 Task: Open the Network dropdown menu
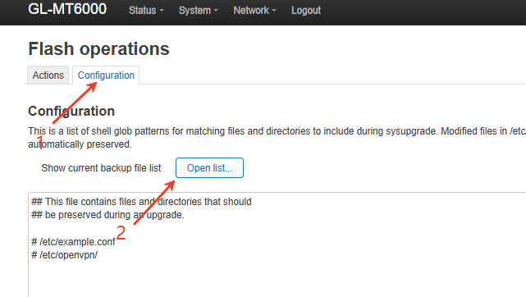(254, 11)
